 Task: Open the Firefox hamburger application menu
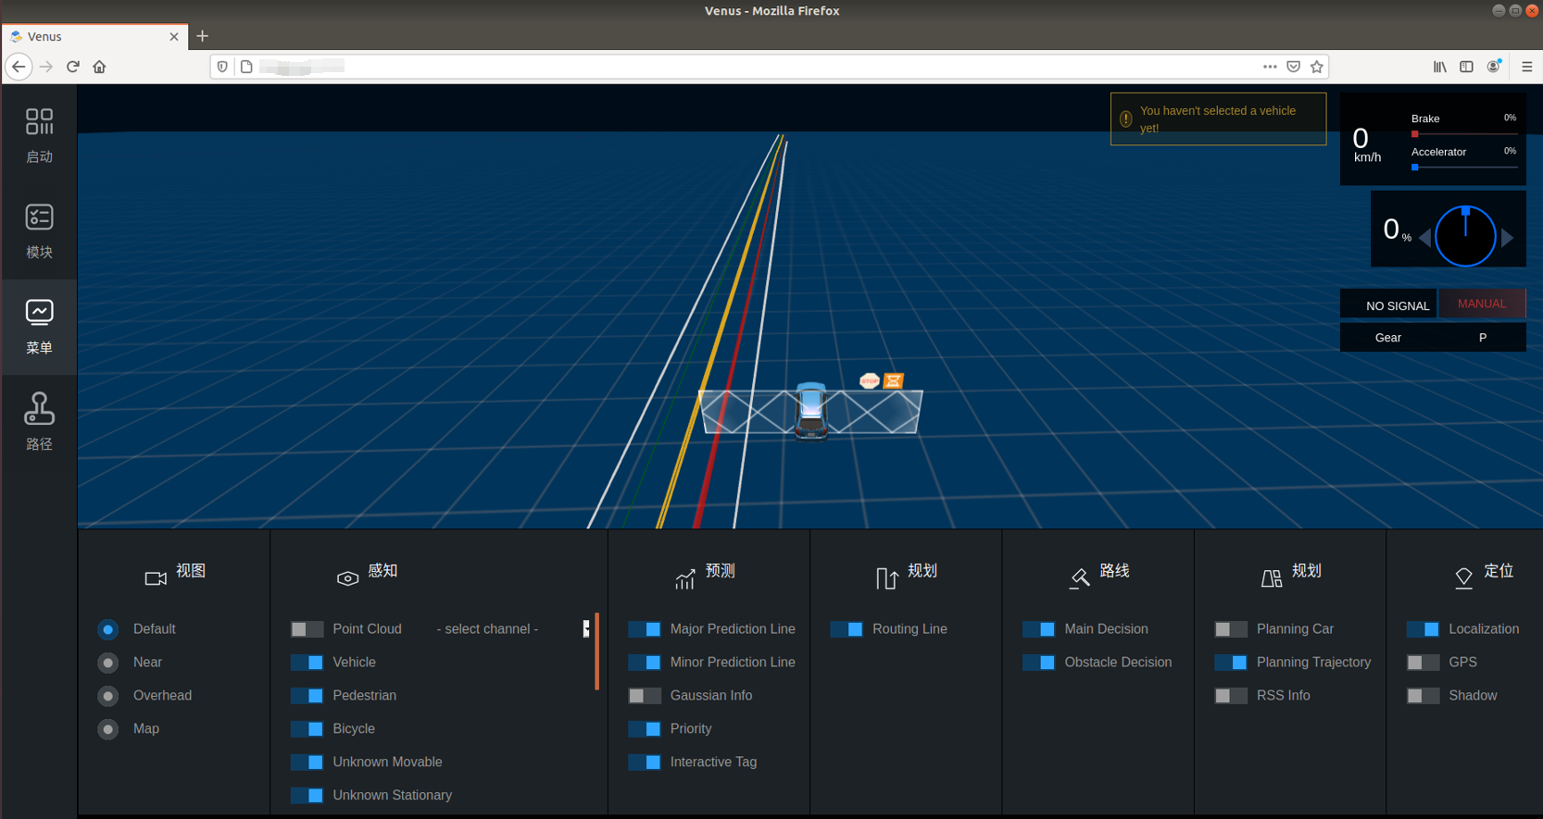tap(1526, 67)
